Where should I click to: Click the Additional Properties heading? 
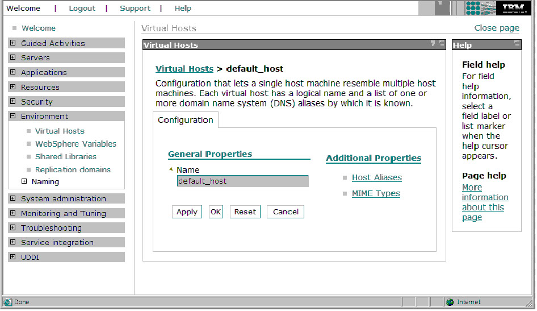coord(374,158)
